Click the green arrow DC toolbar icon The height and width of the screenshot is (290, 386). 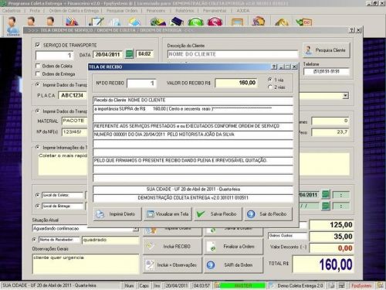pos(303,22)
